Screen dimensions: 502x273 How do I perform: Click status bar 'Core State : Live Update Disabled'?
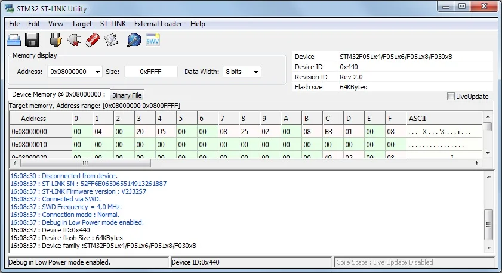tap(414, 262)
